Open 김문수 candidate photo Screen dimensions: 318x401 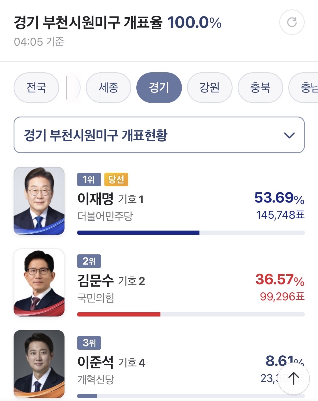pos(39,282)
